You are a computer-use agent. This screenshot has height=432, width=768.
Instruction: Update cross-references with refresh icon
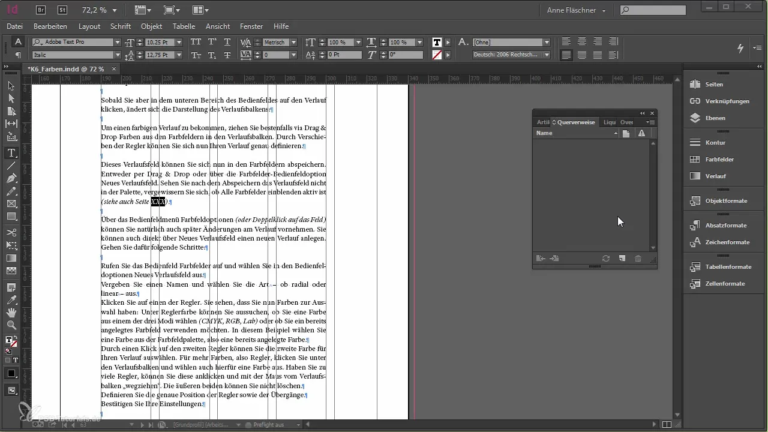click(x=606, y=259)
